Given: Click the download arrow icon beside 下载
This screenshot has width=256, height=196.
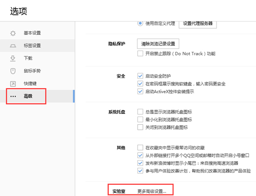Looking at the screenshot, I should tap(13, 58).
